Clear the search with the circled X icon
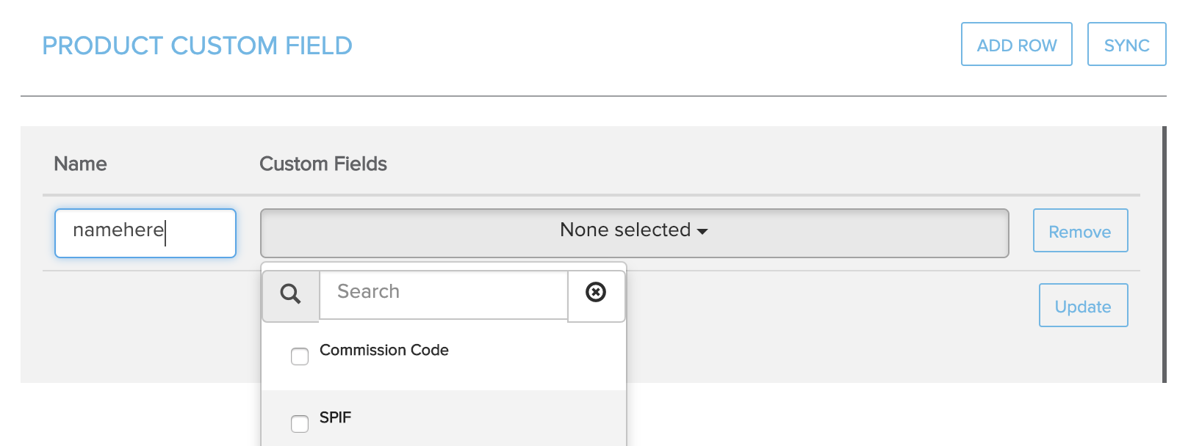The height and width of the screenshot is (446, 1177). click(596, 293)
